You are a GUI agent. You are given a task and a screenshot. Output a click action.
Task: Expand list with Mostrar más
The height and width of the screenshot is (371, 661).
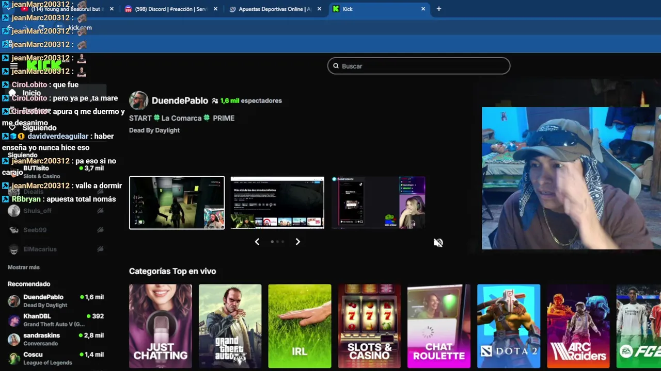[x=24, y=267]
